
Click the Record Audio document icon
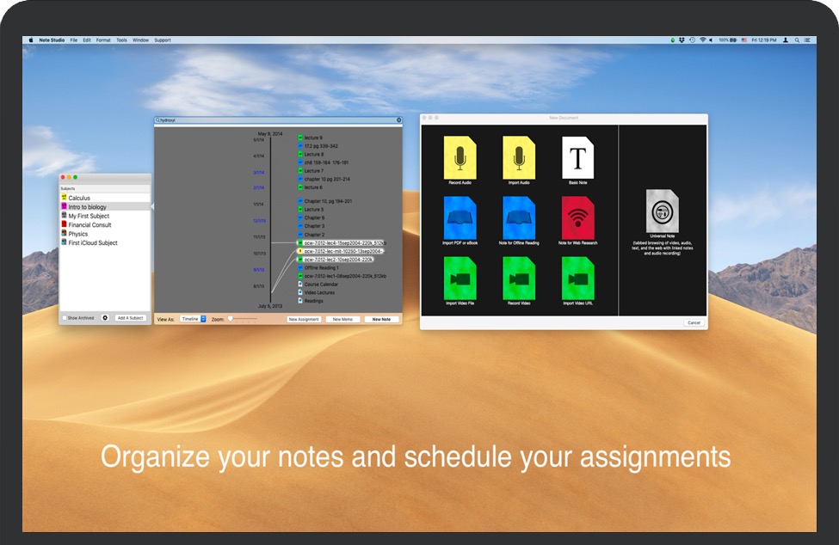pyautogui.click(x=460, y=158)
